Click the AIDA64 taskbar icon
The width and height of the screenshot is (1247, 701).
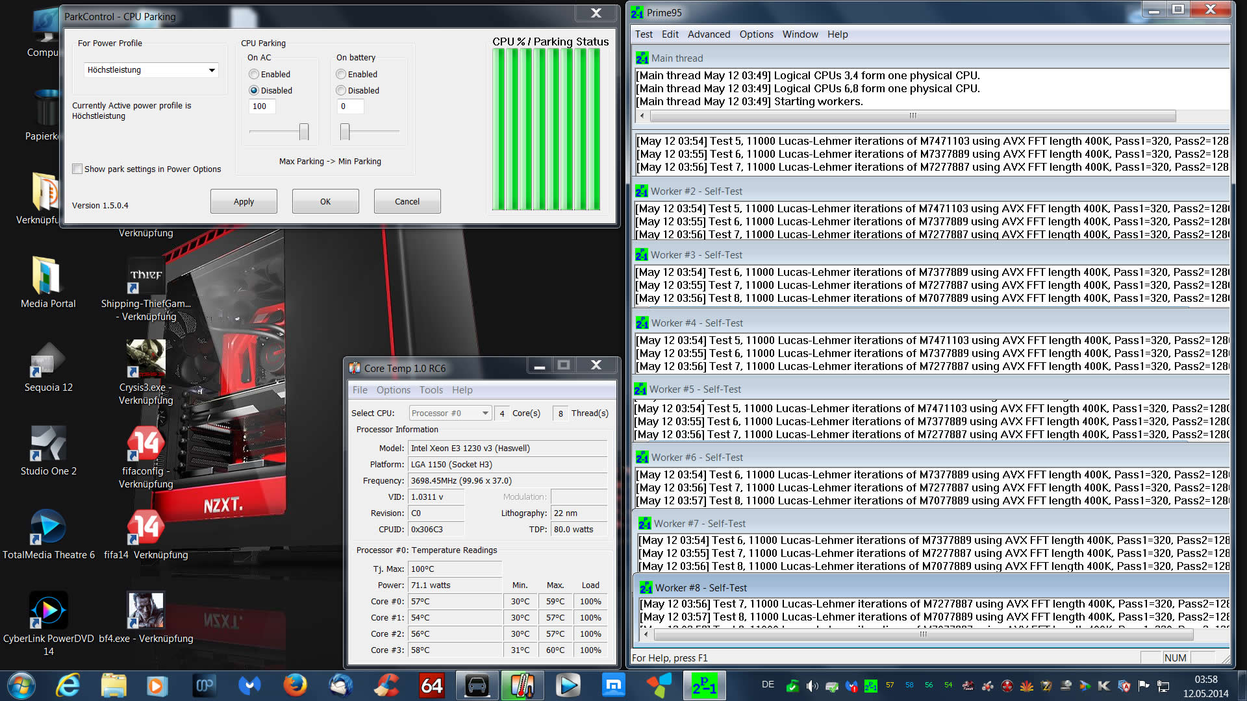coord(432,685)
